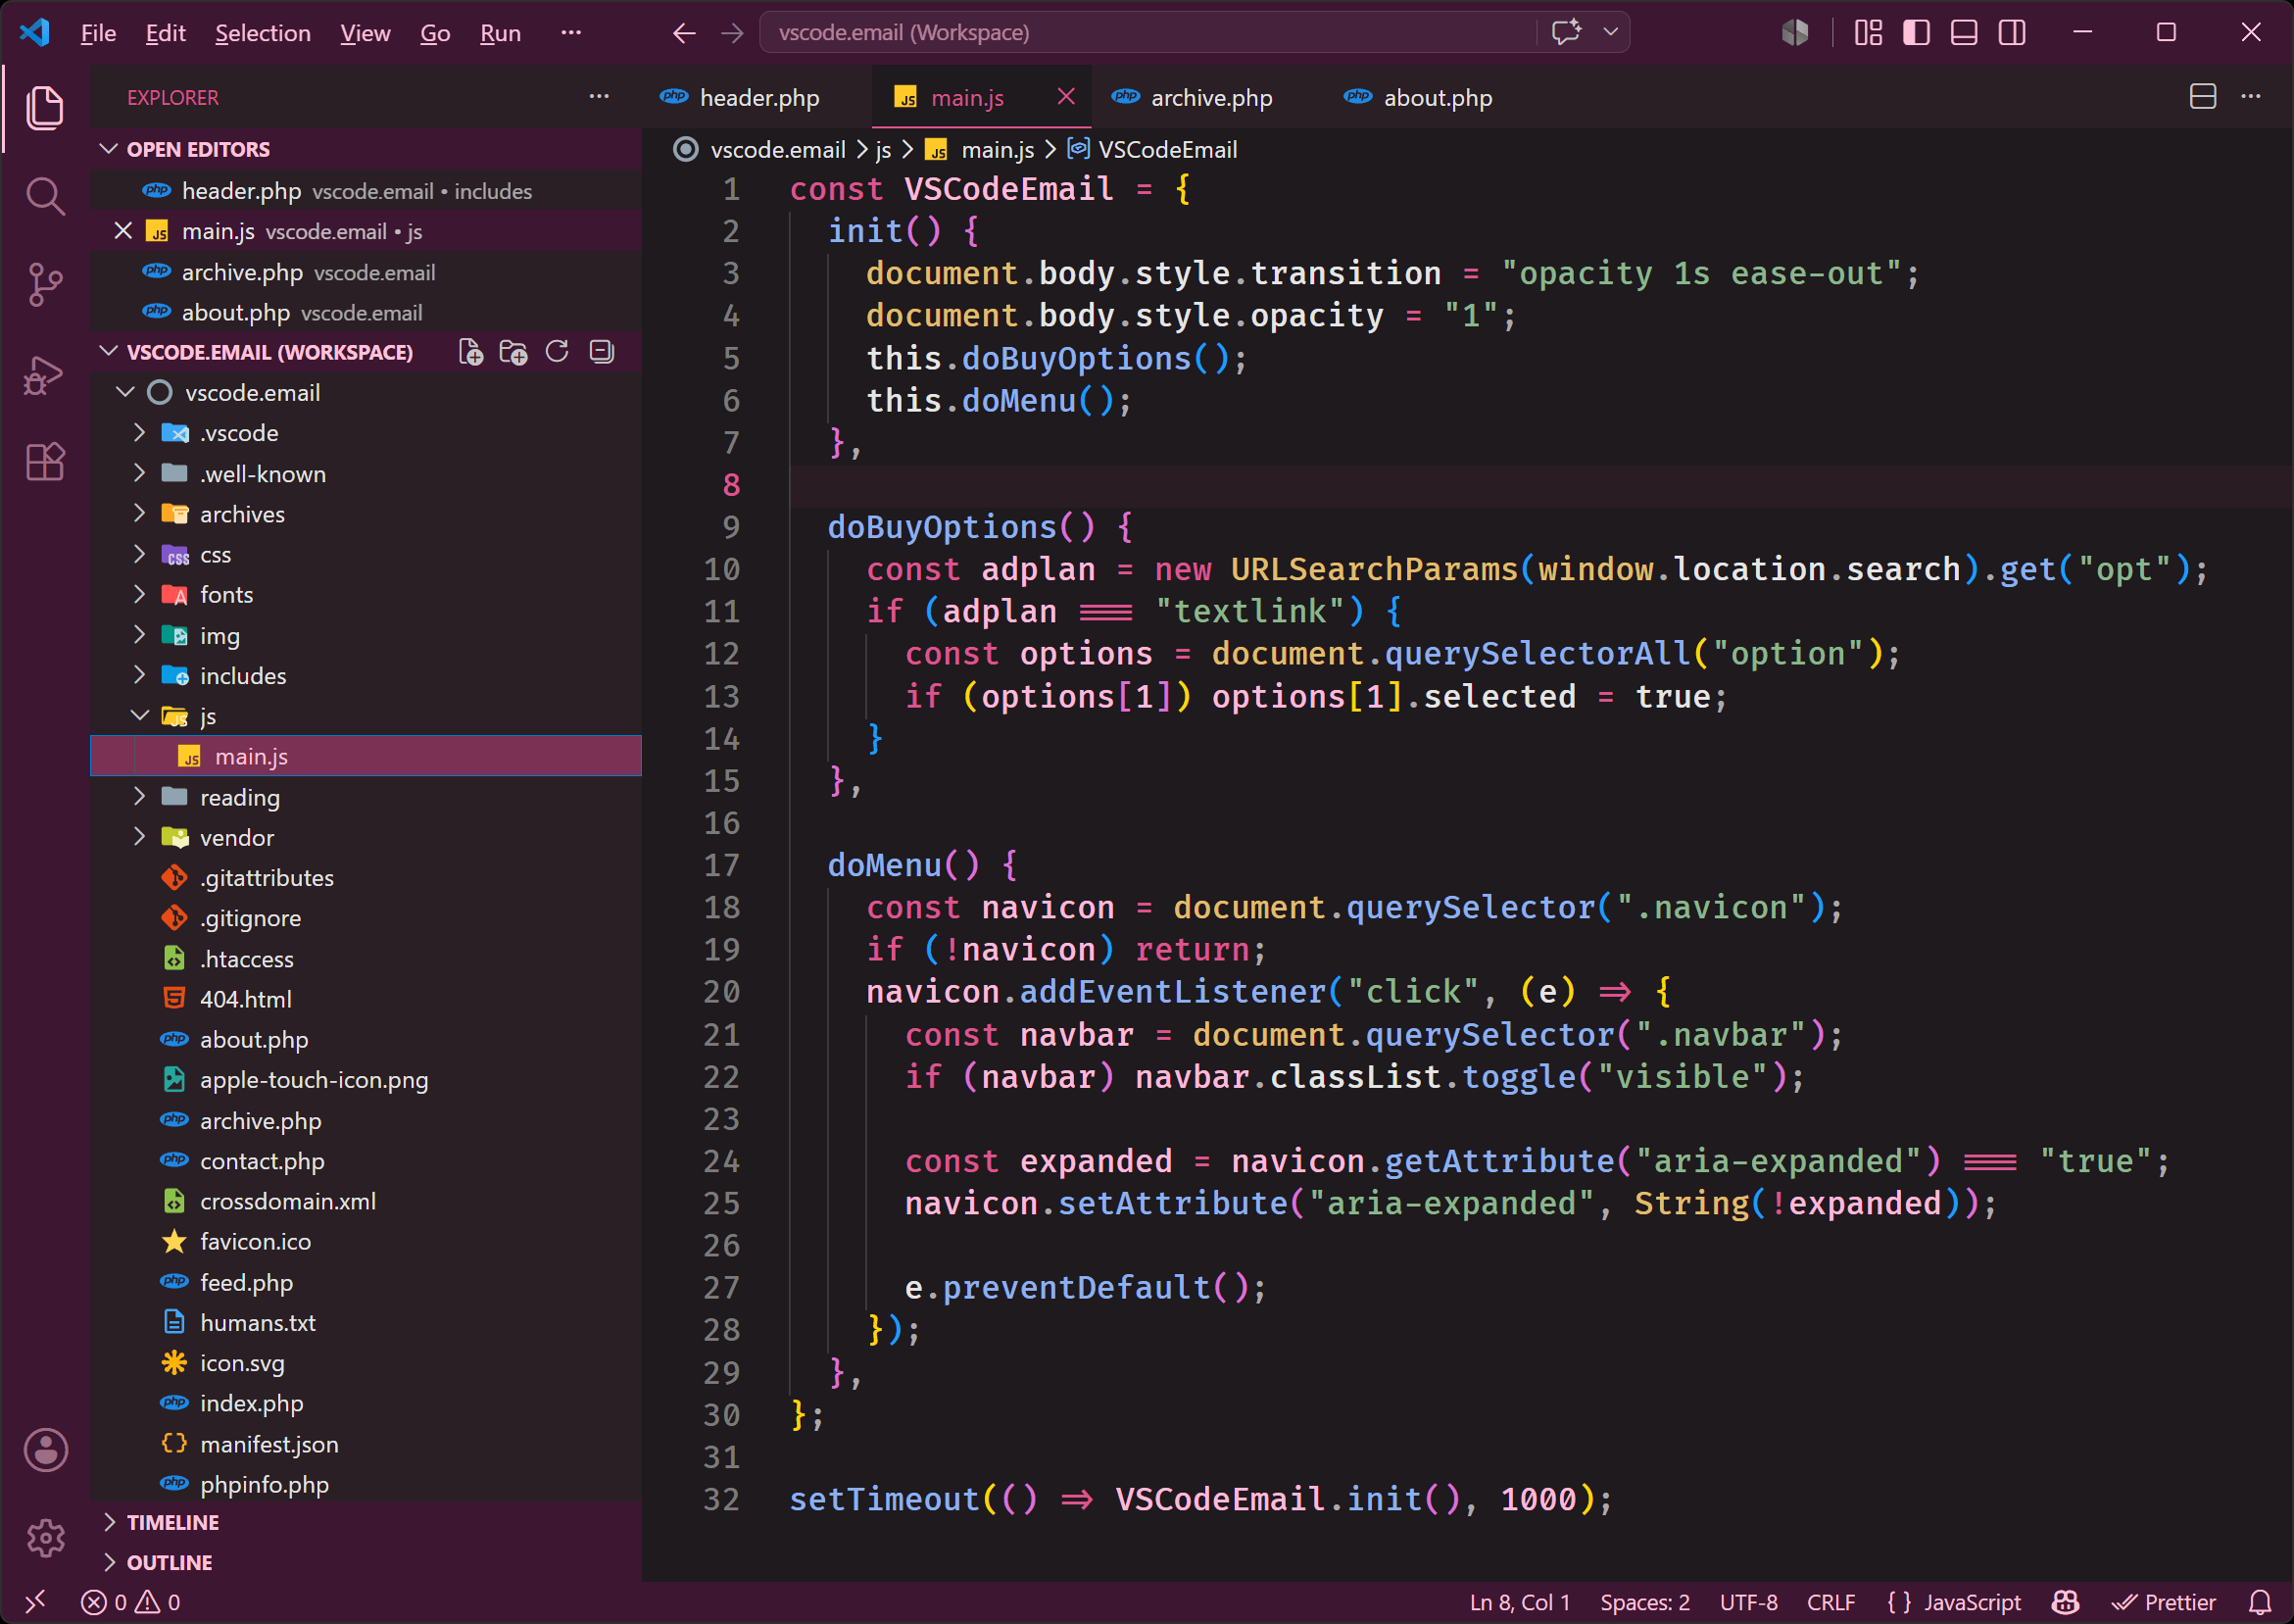This screenshot has height=1624, width=2294.
Task: Change Spaces: 2 indentation setting
Action: coord(1644,1602)
